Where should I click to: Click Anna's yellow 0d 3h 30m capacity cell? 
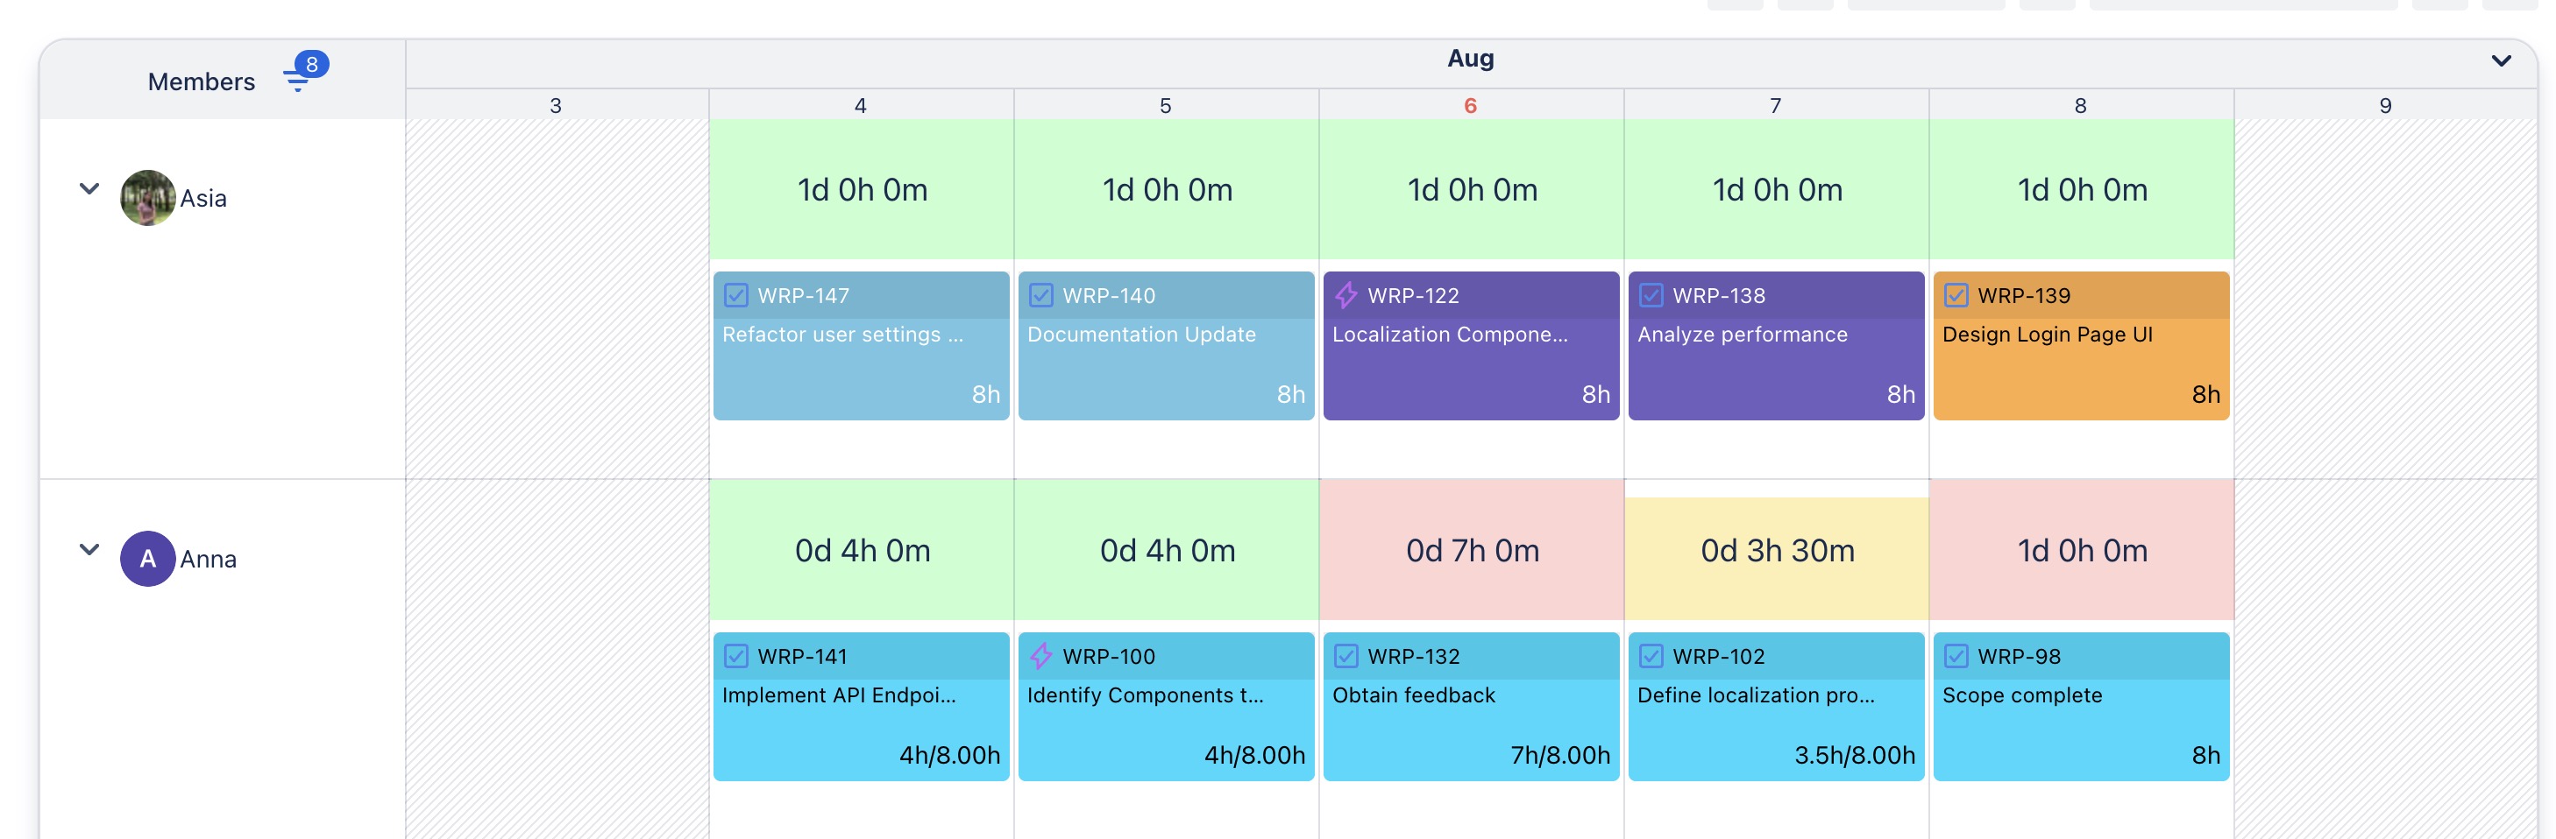point(1776,552)
